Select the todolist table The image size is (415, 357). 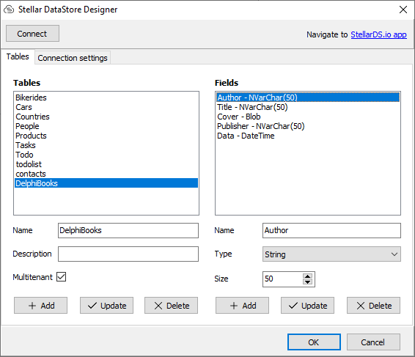(106, 164)
